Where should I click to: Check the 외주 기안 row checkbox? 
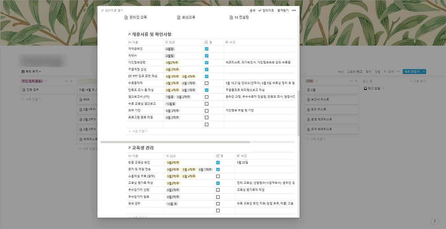click(207, 110)
